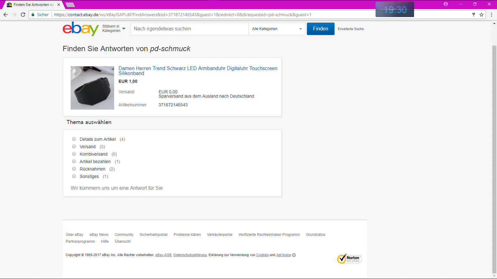Image resolution: width=497 pixels, height=279 pixels.
Task: Open eBay-AGB link
Action: 163,255
